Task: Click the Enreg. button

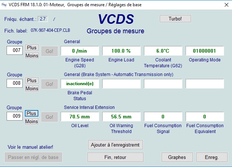Action: 212,157
